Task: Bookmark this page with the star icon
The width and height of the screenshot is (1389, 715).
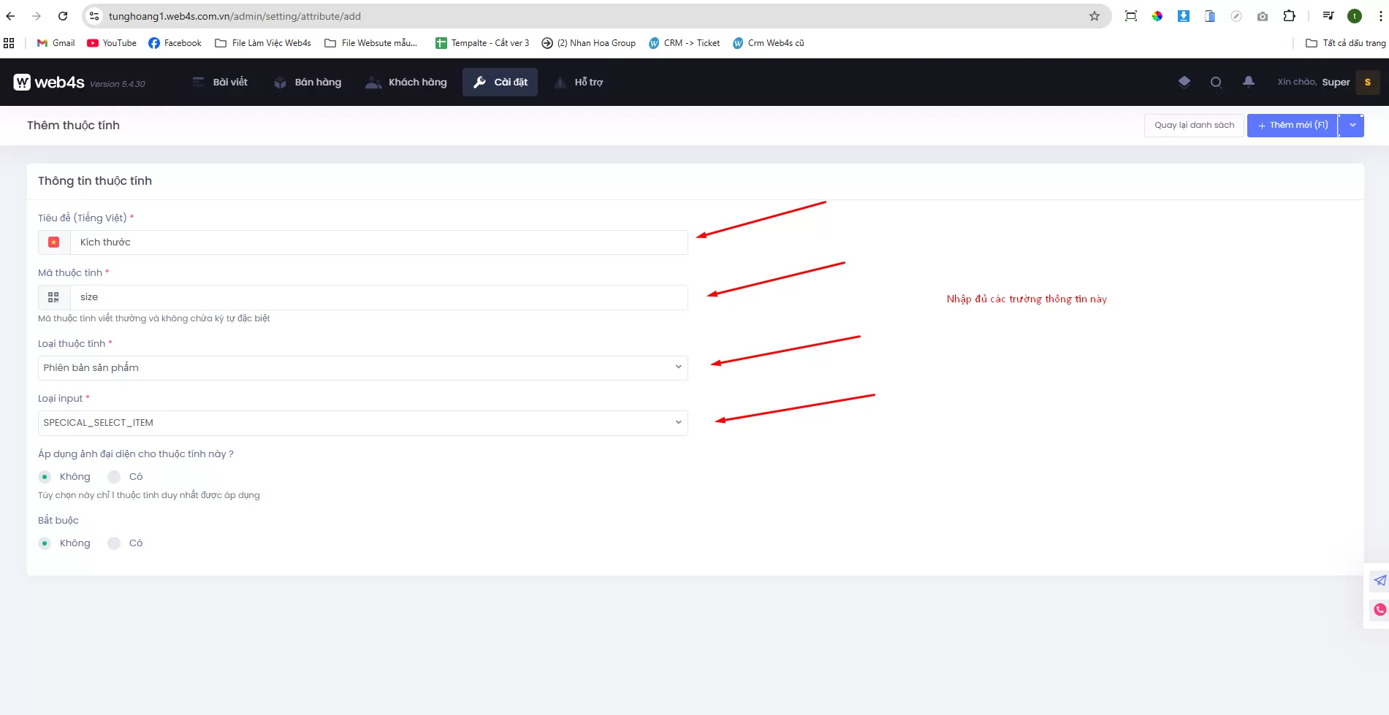Action: (1094, 16)
